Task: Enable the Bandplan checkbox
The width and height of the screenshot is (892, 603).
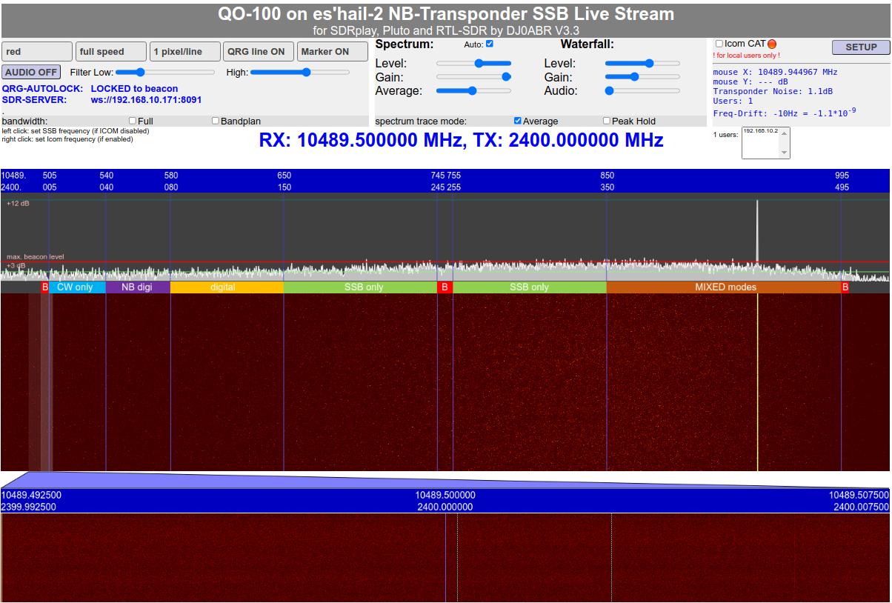Action: pos(216,121)
